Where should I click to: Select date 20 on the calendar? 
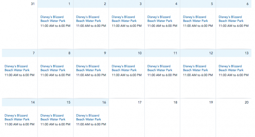click(x=247, y=102)
